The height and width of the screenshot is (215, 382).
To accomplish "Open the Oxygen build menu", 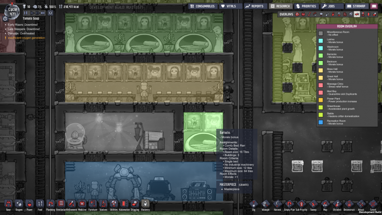I will tap(19, 204).
